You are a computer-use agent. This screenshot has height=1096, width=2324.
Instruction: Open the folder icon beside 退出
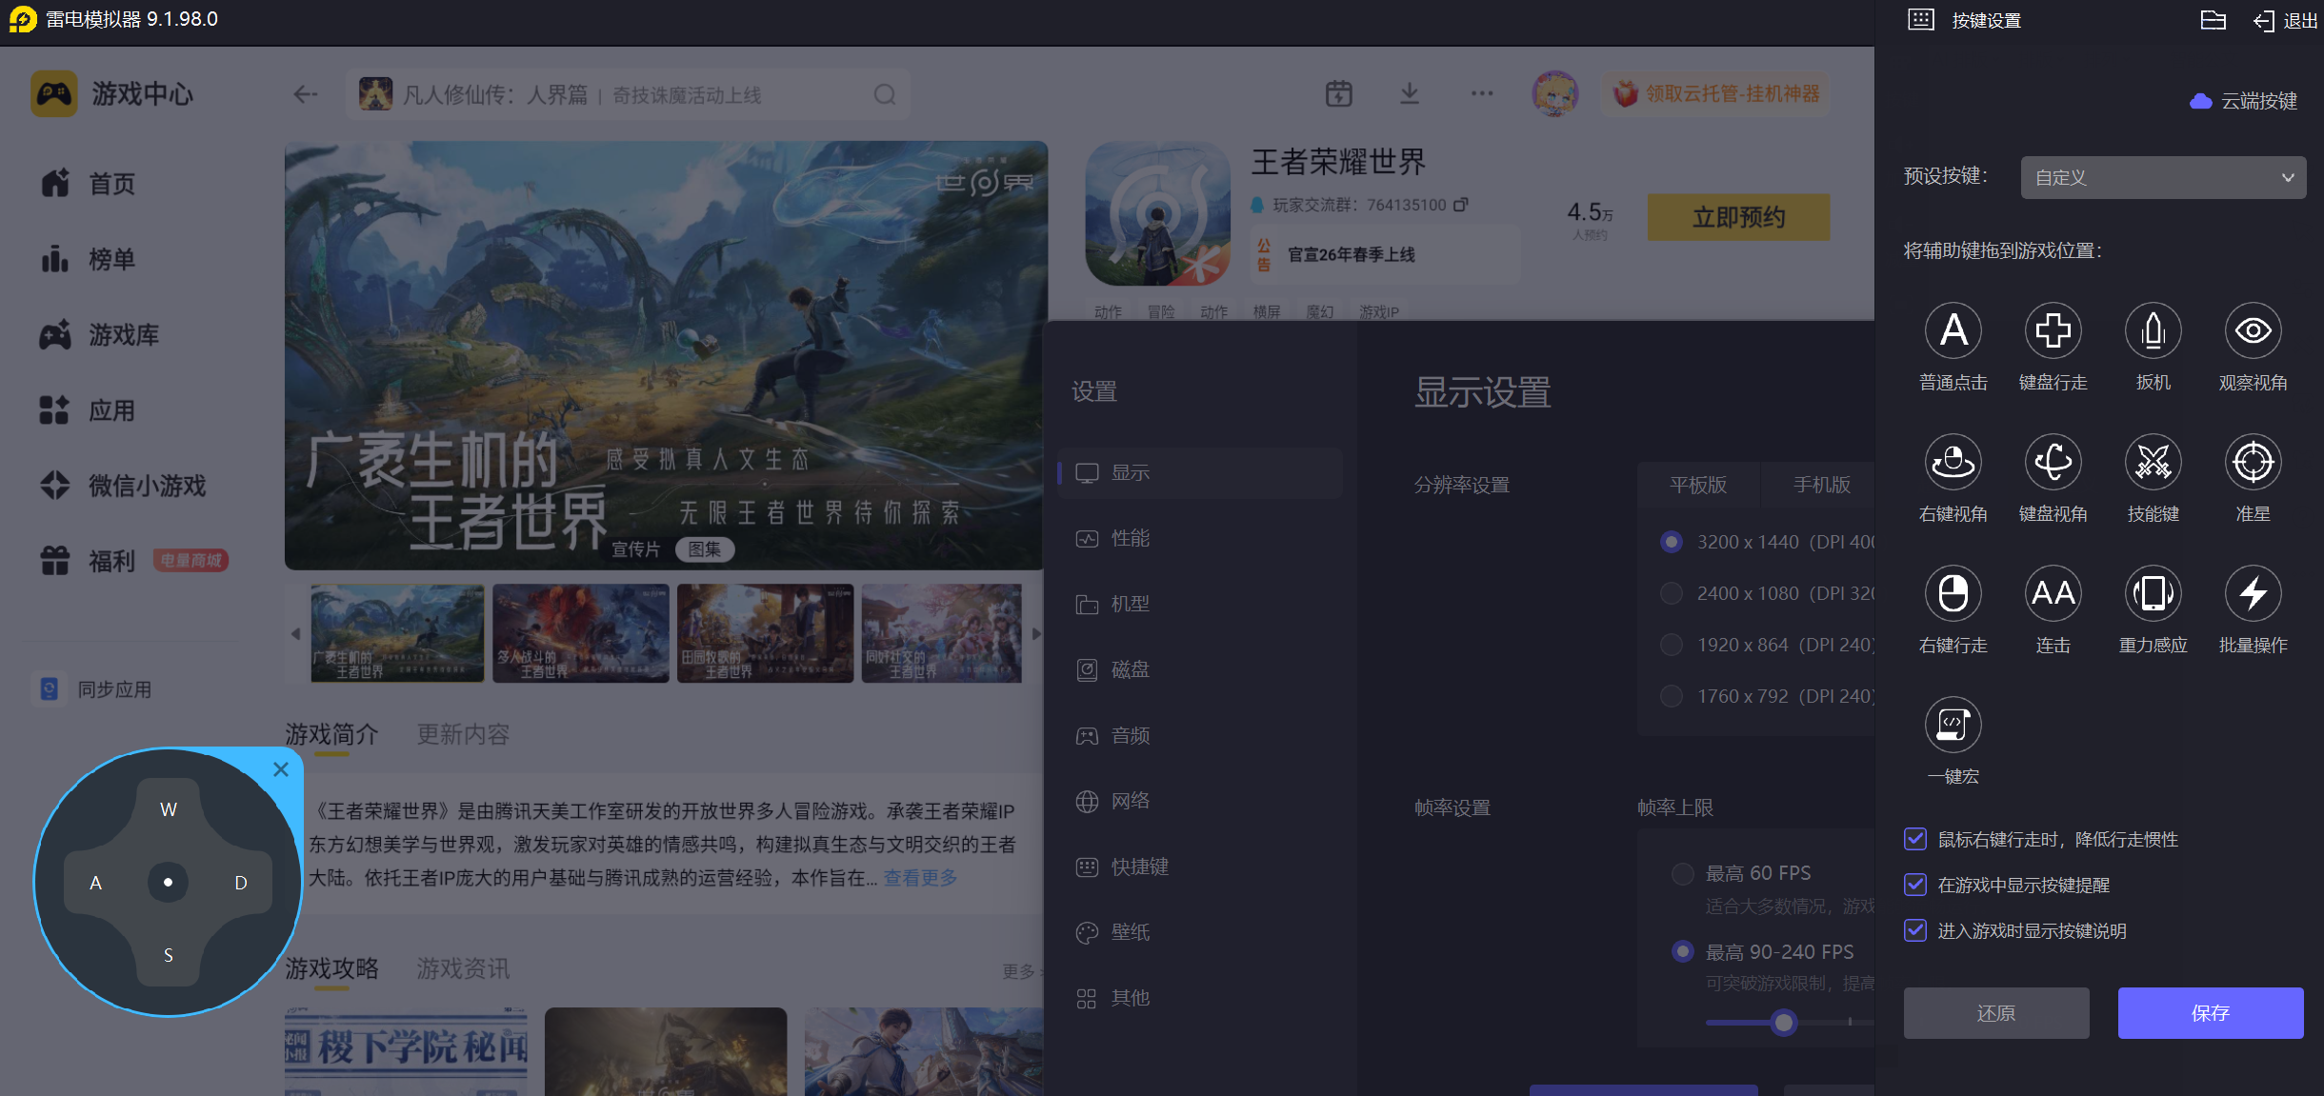click(2213, 20)
